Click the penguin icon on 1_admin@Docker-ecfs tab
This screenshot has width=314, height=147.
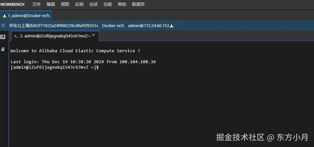pos(5,16)
